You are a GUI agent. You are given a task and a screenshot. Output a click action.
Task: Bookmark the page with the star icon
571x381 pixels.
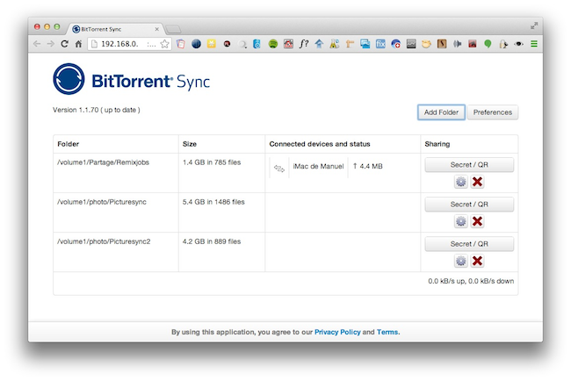point(164,44)
